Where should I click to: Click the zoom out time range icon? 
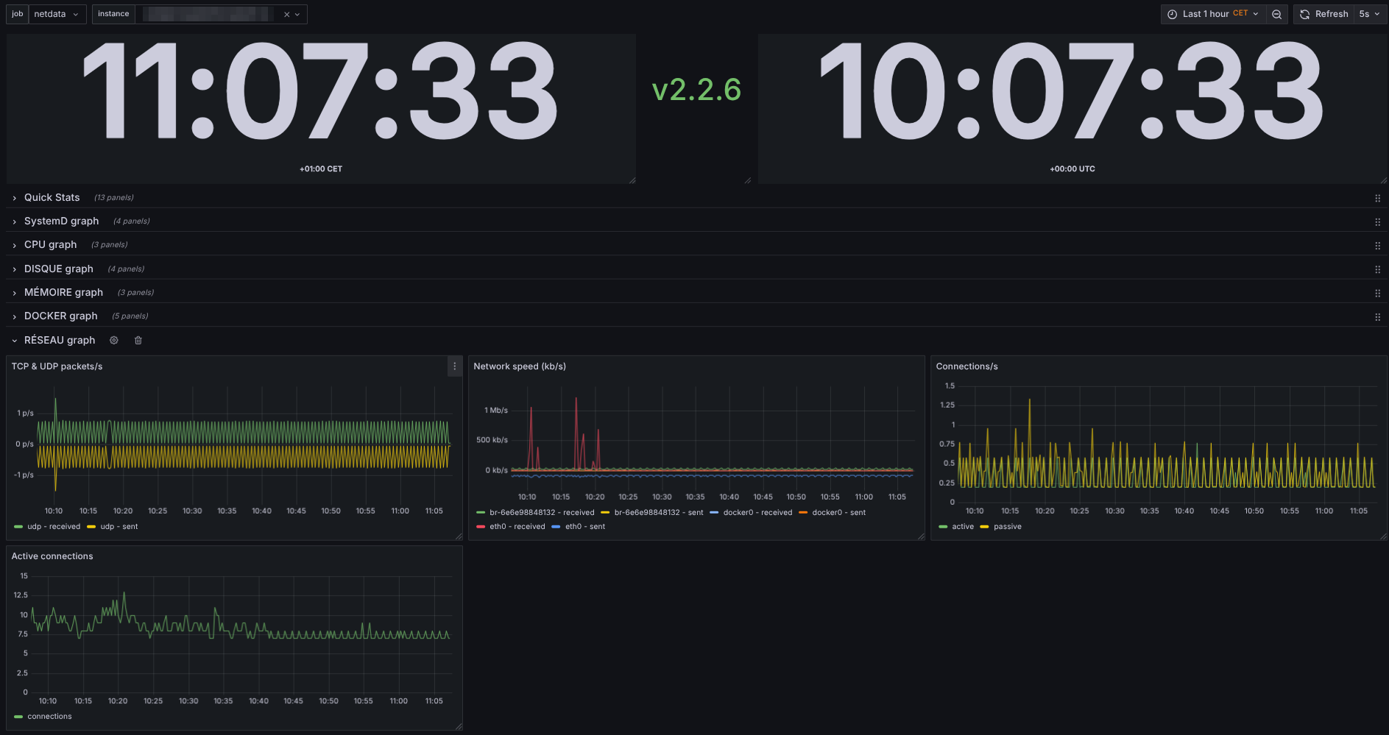pos(1277,14)
